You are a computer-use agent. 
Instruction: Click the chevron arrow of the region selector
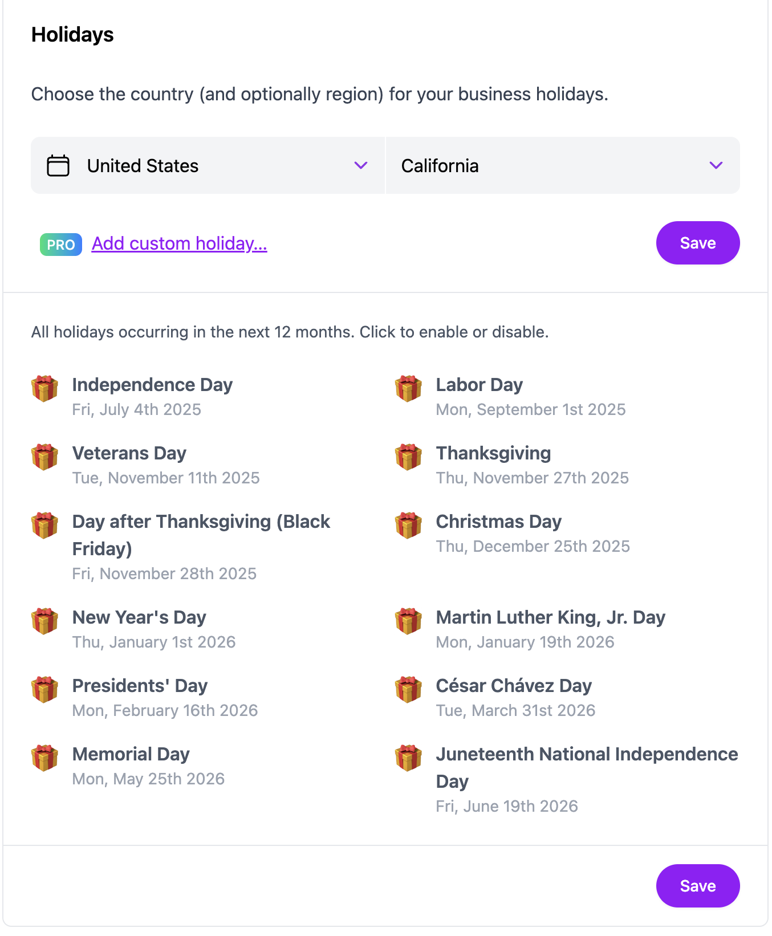[716, 165]
